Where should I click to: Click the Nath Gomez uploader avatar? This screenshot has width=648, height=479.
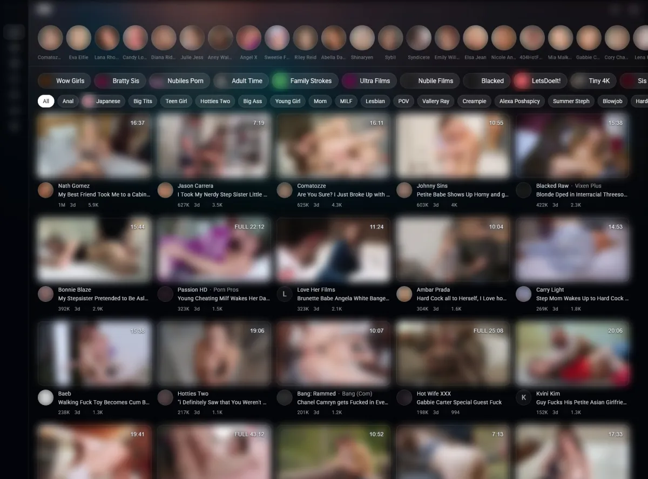point(46,190)
